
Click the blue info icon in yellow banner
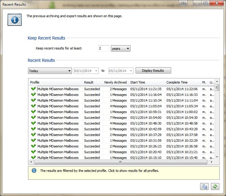pos(34,171)
